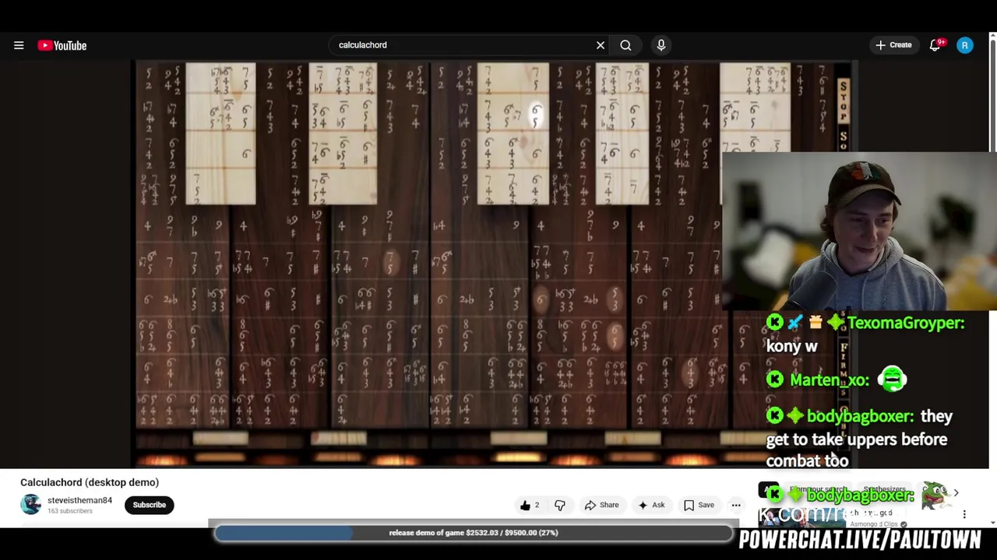The height and width of the screenshot is (560, 997).
Task: Click the streamer webcam overlay
Action: coord(859,231)
